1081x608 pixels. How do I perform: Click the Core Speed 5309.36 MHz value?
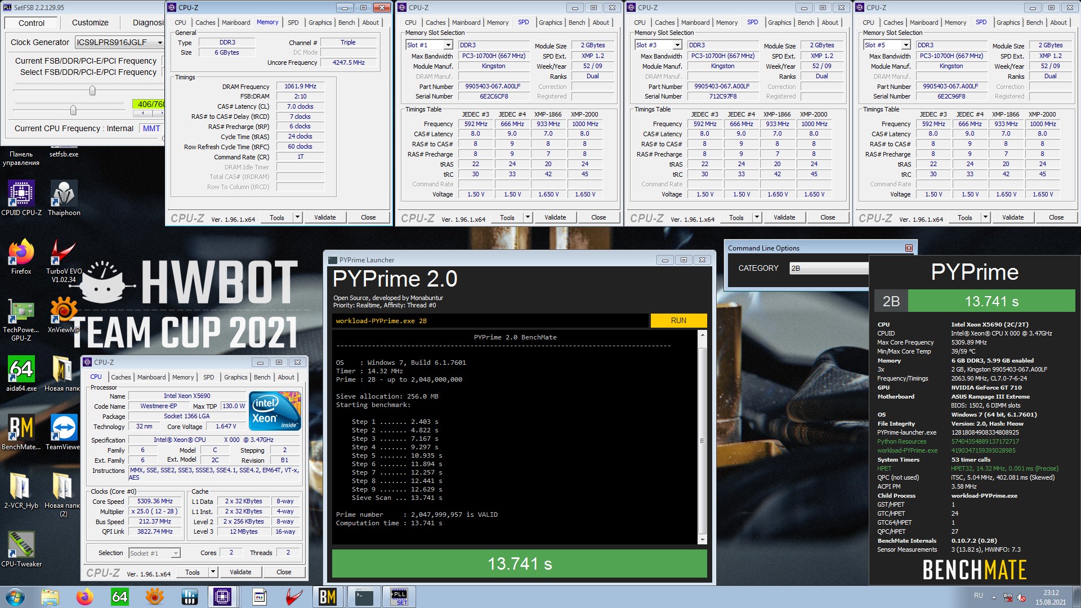pos(155,501)
